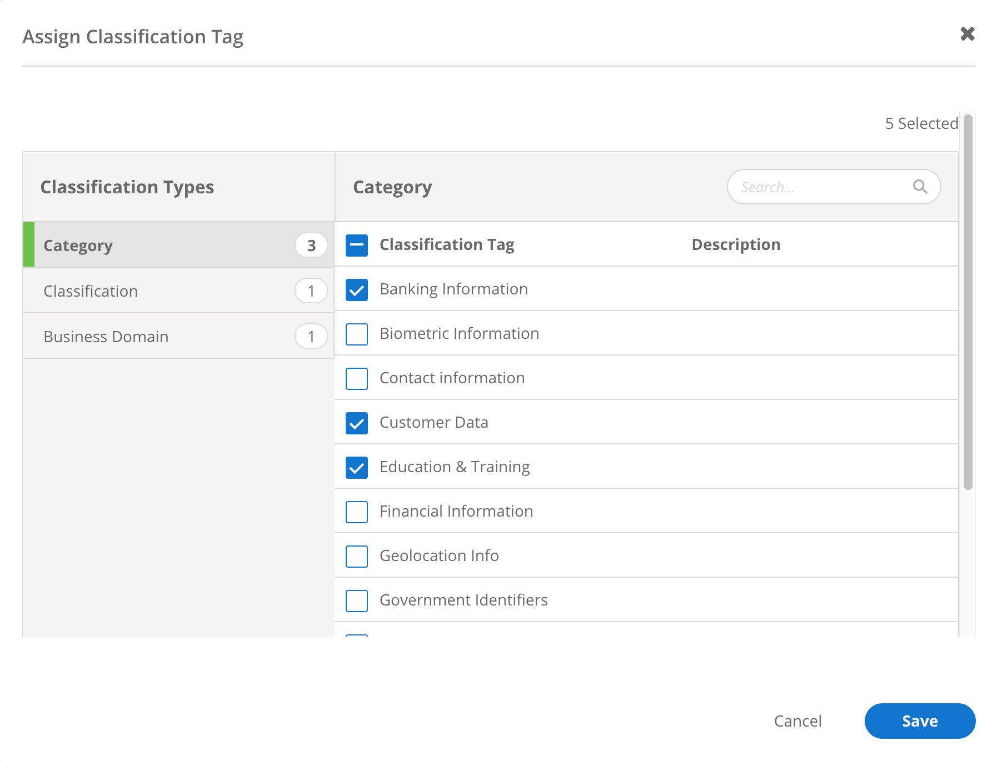Click the search magnifier icon
This screenshot has height=761, width=997.
coord(920,187)
